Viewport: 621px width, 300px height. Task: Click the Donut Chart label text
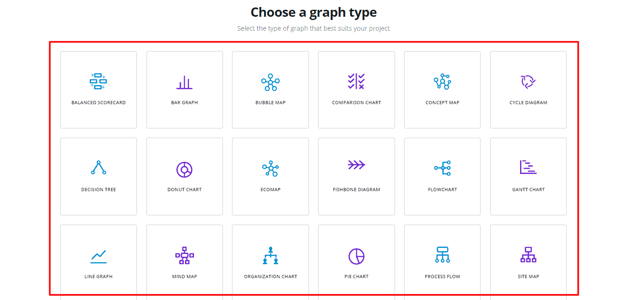click(184, 190)
